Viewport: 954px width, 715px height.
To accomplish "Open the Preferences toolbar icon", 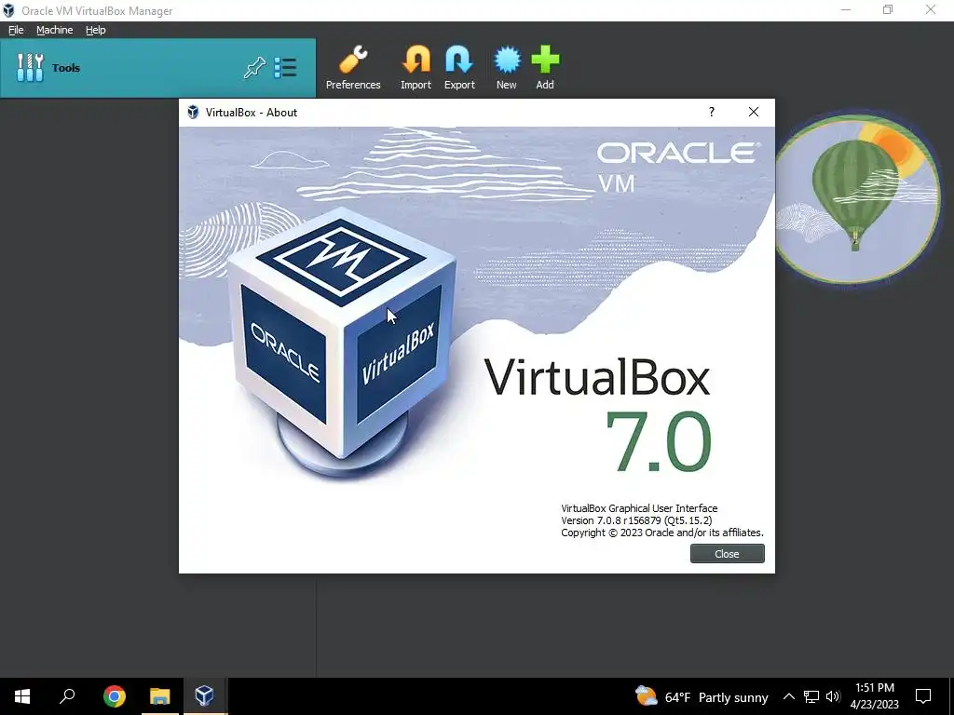I will point(353,67).
